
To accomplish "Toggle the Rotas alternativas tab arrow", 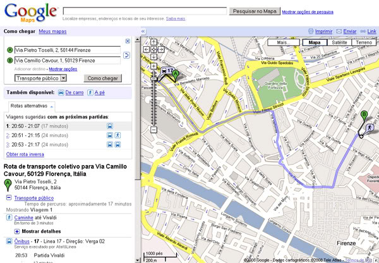I will point(52,106).
